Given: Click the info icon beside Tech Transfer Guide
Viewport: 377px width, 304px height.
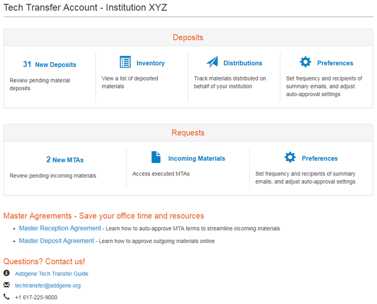Looking at the screenshot, I should [x=6, y=273].
